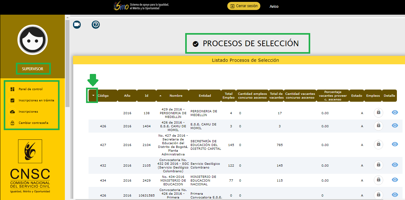Open the Aviso link in header
The image size is (405, 200).
(x=274, y=7)
